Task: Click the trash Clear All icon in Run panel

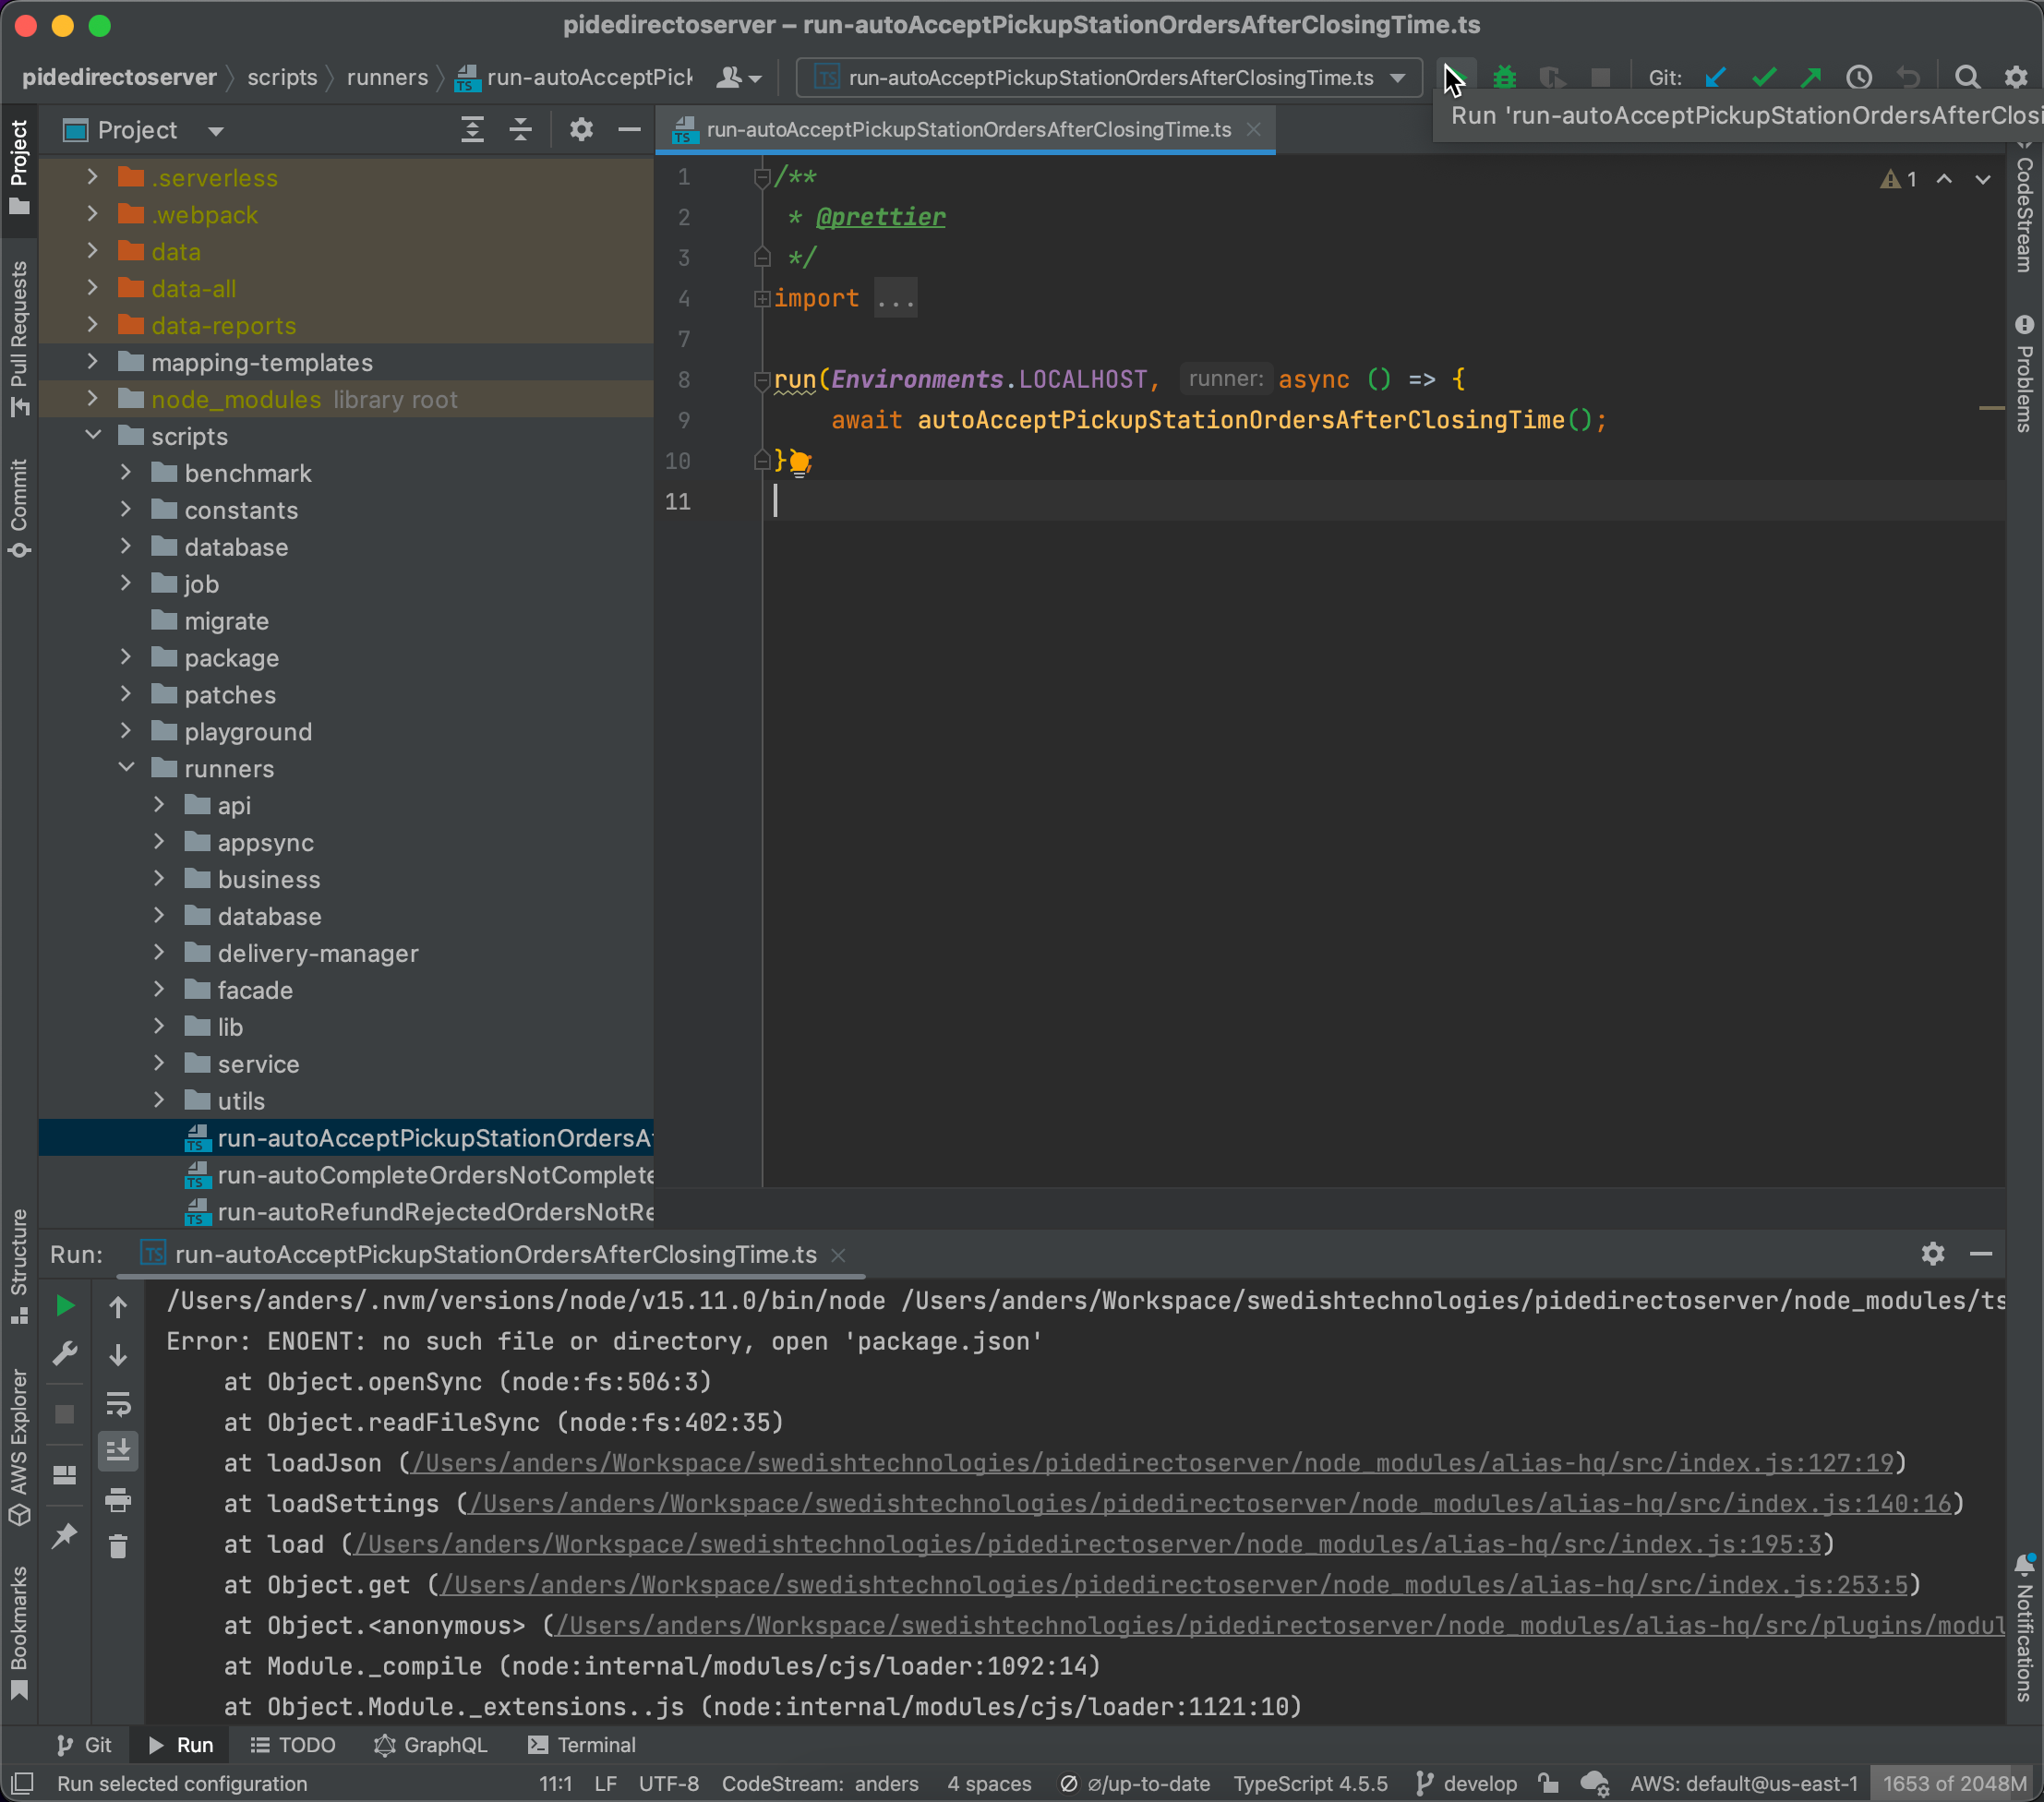Action: tap(118, 1547)
